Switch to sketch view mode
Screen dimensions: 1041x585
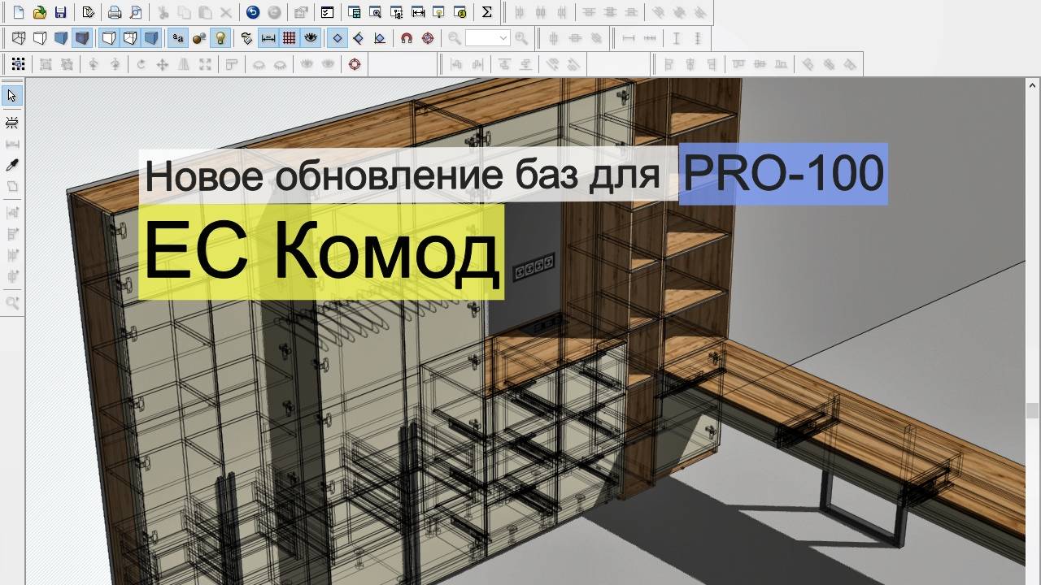(40, 38)
